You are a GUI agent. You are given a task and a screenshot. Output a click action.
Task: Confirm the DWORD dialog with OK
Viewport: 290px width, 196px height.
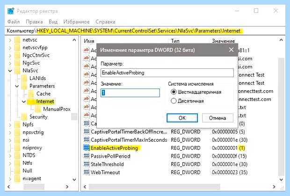click(182, 118)
